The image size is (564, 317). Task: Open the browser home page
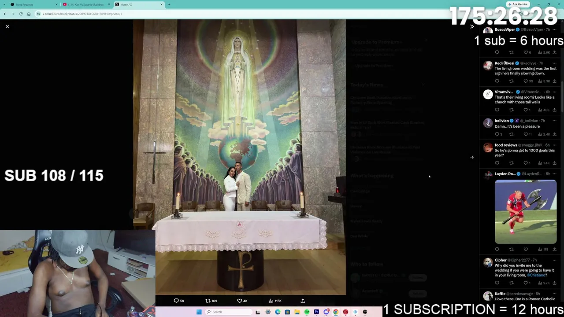[x=29, y=14]
